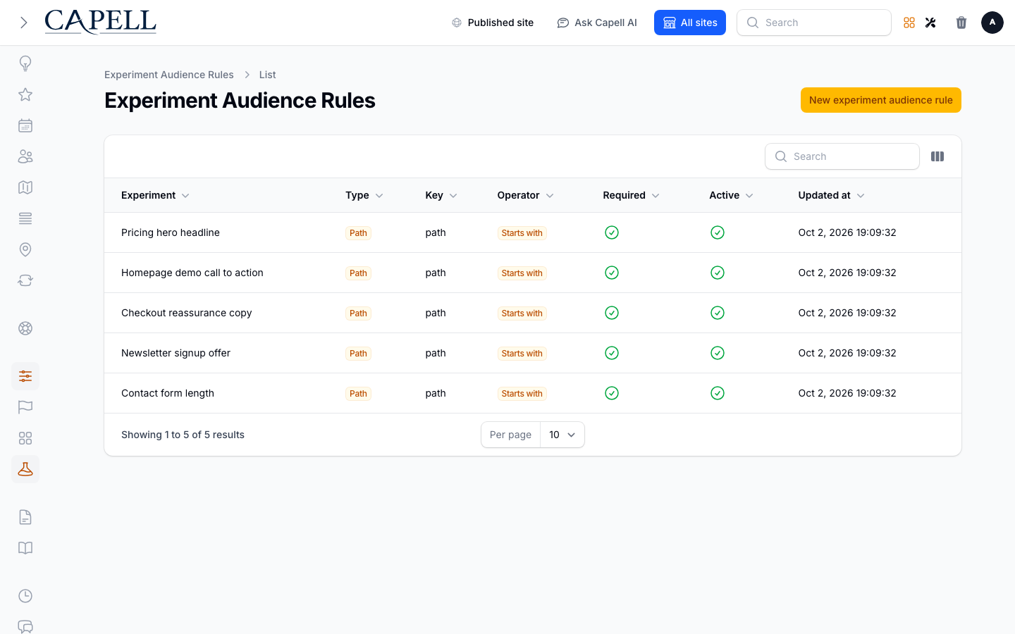Click the lightbulb icon in sidebar

pyautogui.click(x=25, y=63)
